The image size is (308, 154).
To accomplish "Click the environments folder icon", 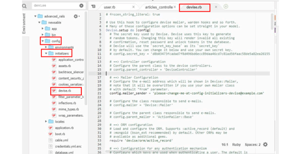I will [x=51, y=47].
